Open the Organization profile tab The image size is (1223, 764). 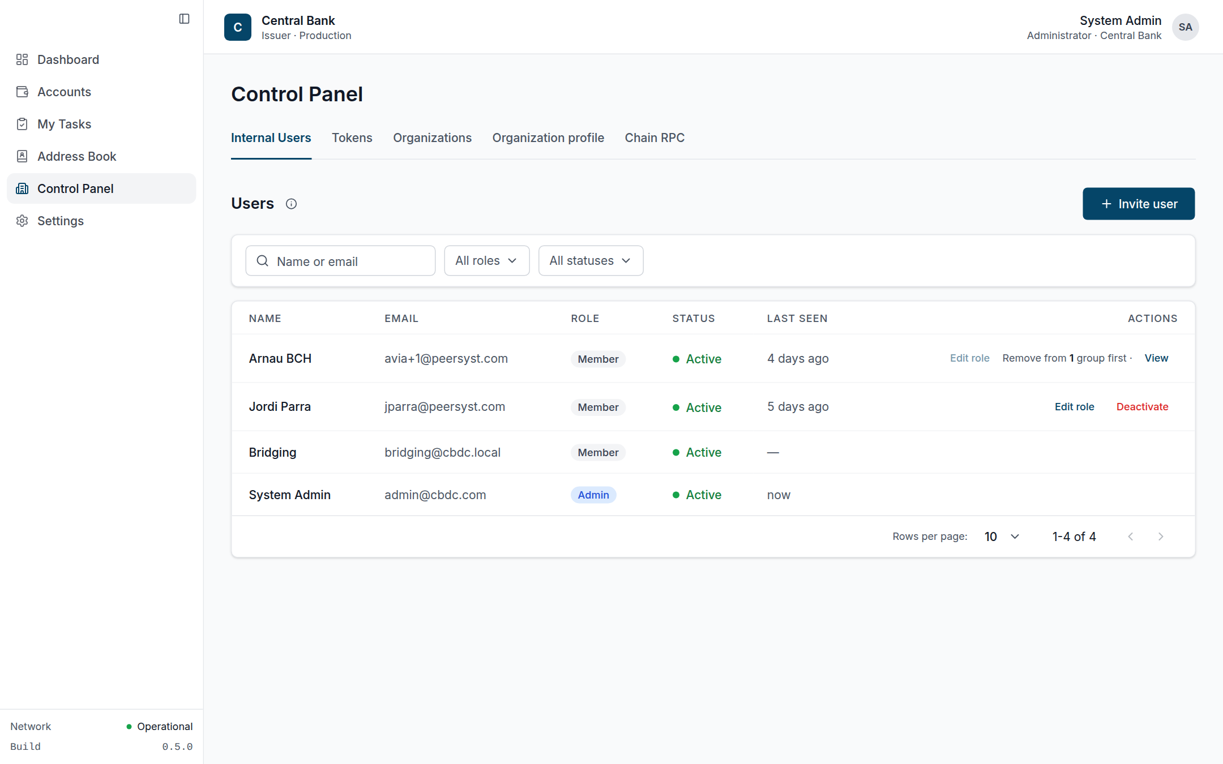(548, 138)
